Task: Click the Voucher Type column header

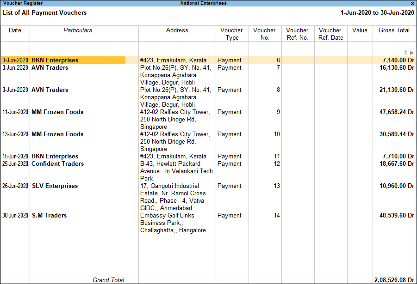Action: point(231,33)
